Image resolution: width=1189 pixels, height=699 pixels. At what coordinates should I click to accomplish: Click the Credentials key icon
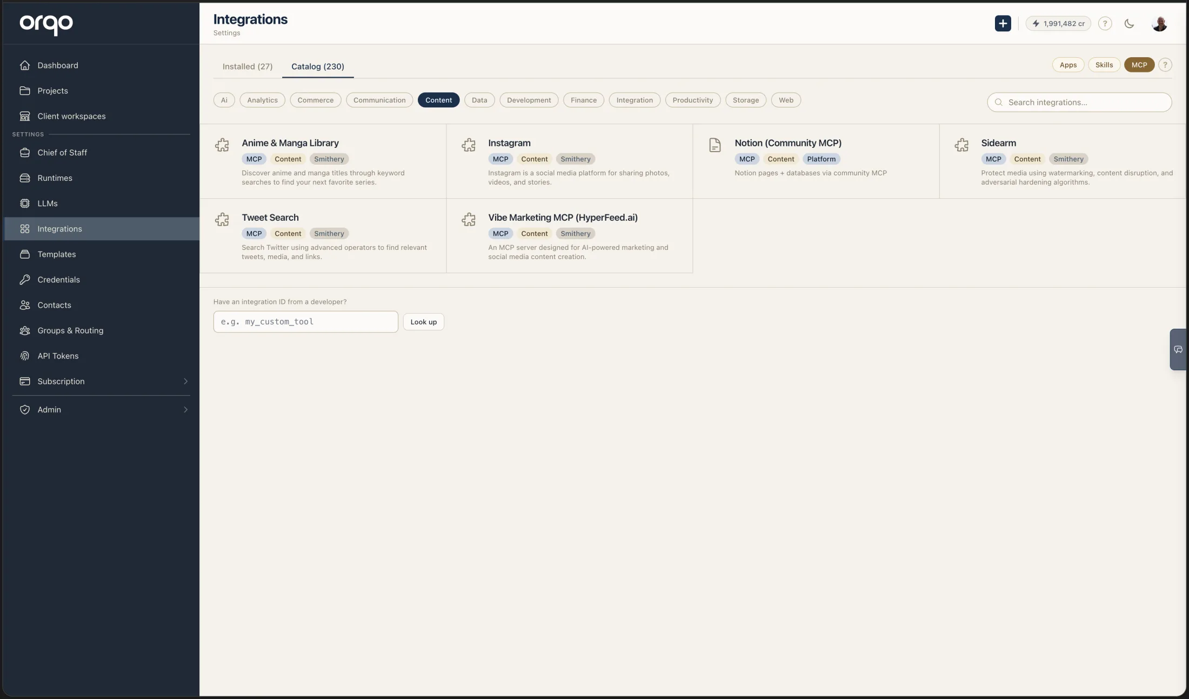pyautogui.click(x=25, y=280)
